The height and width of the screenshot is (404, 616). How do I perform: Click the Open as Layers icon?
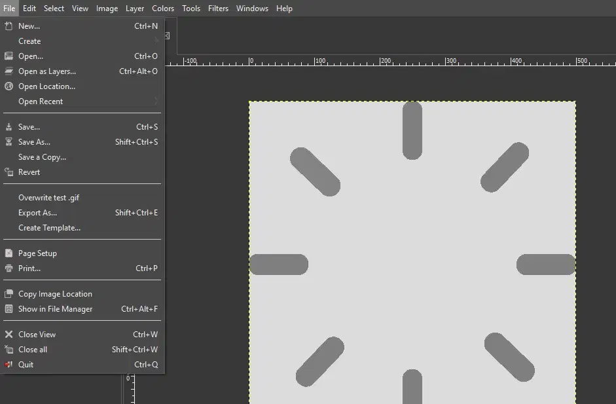click(x=9, y=71)
